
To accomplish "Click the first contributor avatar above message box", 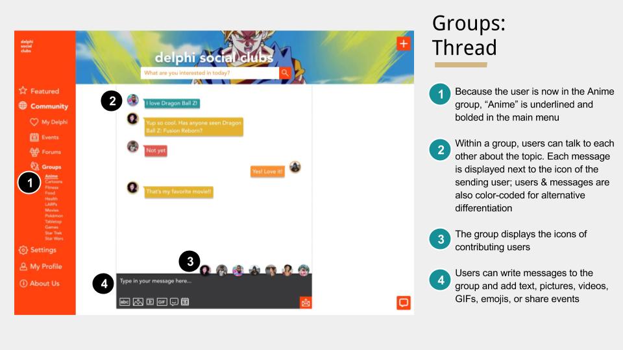I will 205,270.
